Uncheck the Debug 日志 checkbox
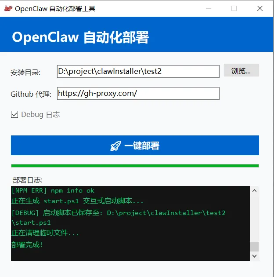Viewport: 274px width, 277px height. 14,114
